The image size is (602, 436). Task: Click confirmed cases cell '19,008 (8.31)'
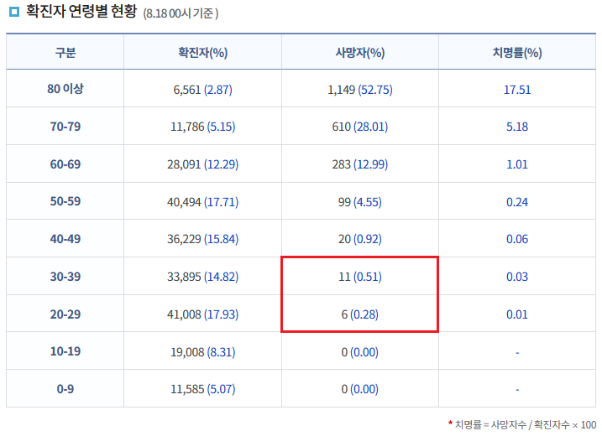point(202,352)
